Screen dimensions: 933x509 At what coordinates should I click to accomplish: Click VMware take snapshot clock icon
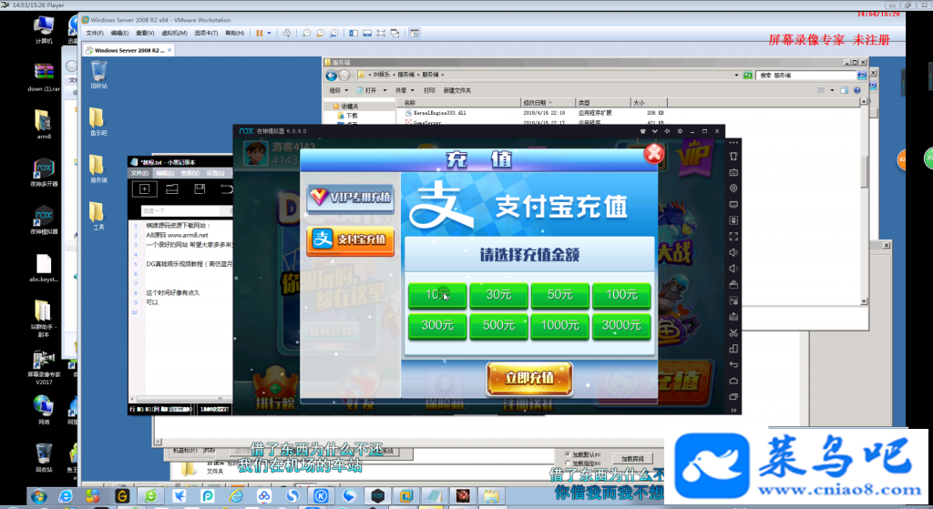(306, 34)
